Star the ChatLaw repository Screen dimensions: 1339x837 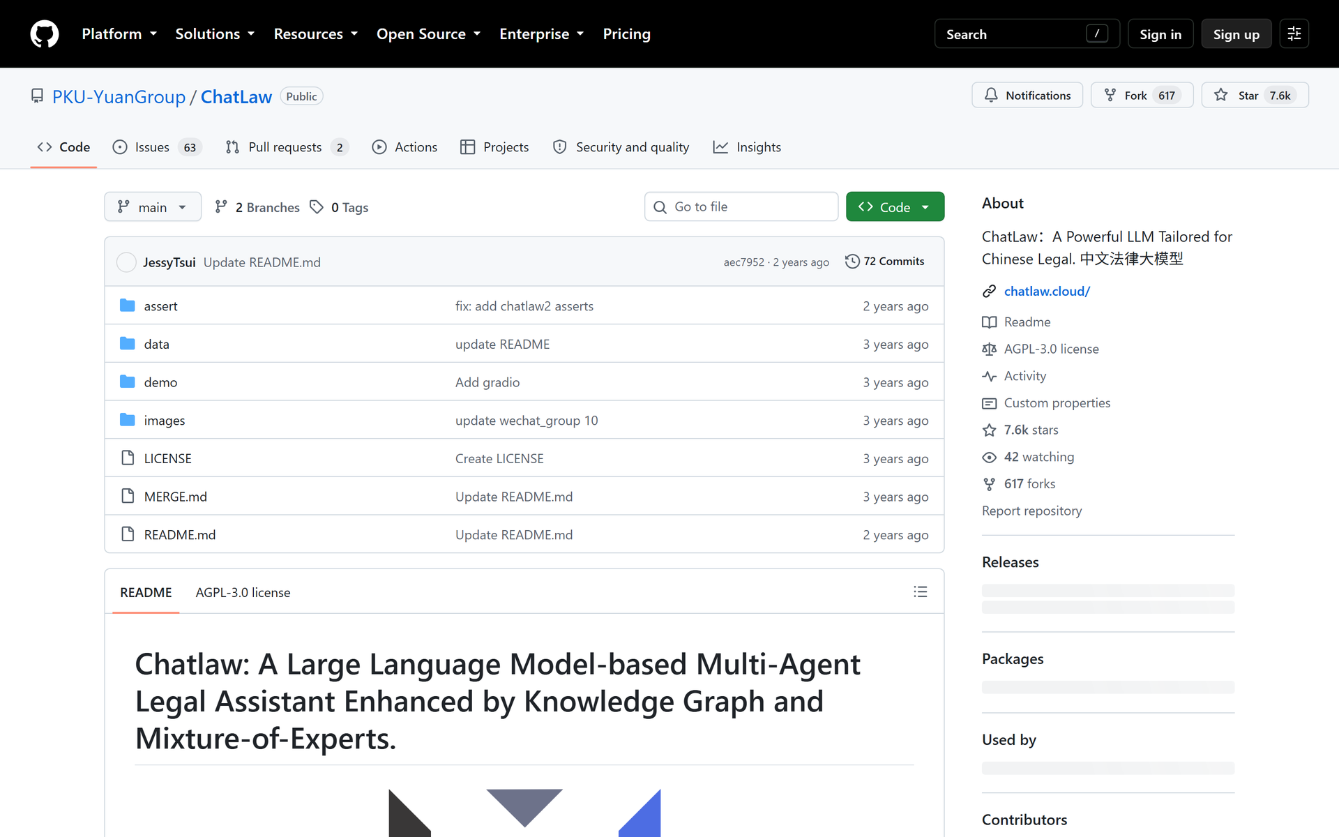point(1255,95)
